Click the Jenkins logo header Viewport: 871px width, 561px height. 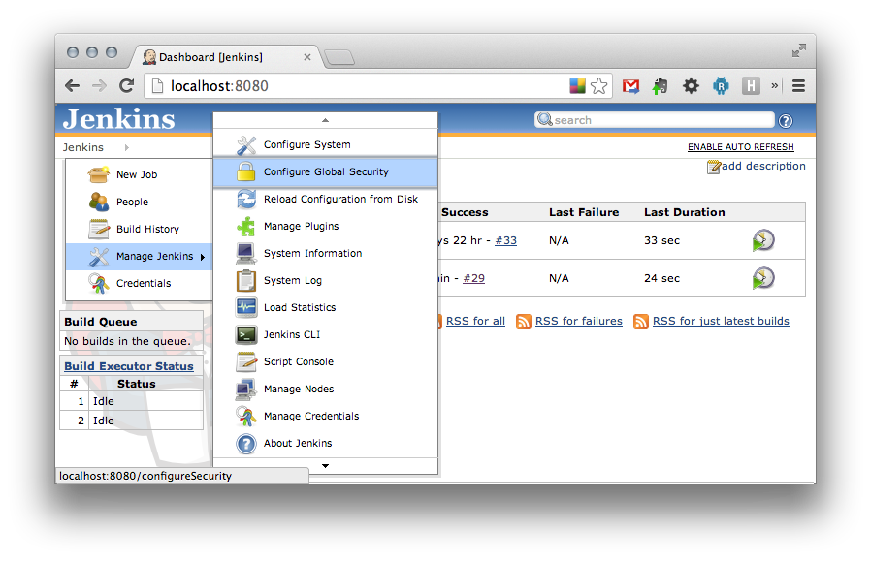[119, 119]
